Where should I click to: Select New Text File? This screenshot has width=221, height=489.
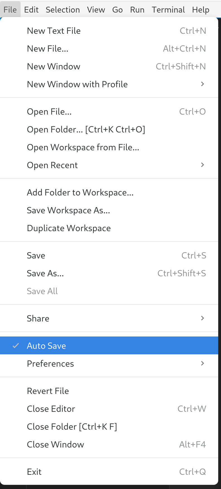click(54, 31)
